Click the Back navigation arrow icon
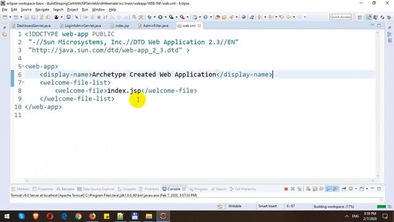The height and width of the screenshot is (222, 394). coord(289,17)
